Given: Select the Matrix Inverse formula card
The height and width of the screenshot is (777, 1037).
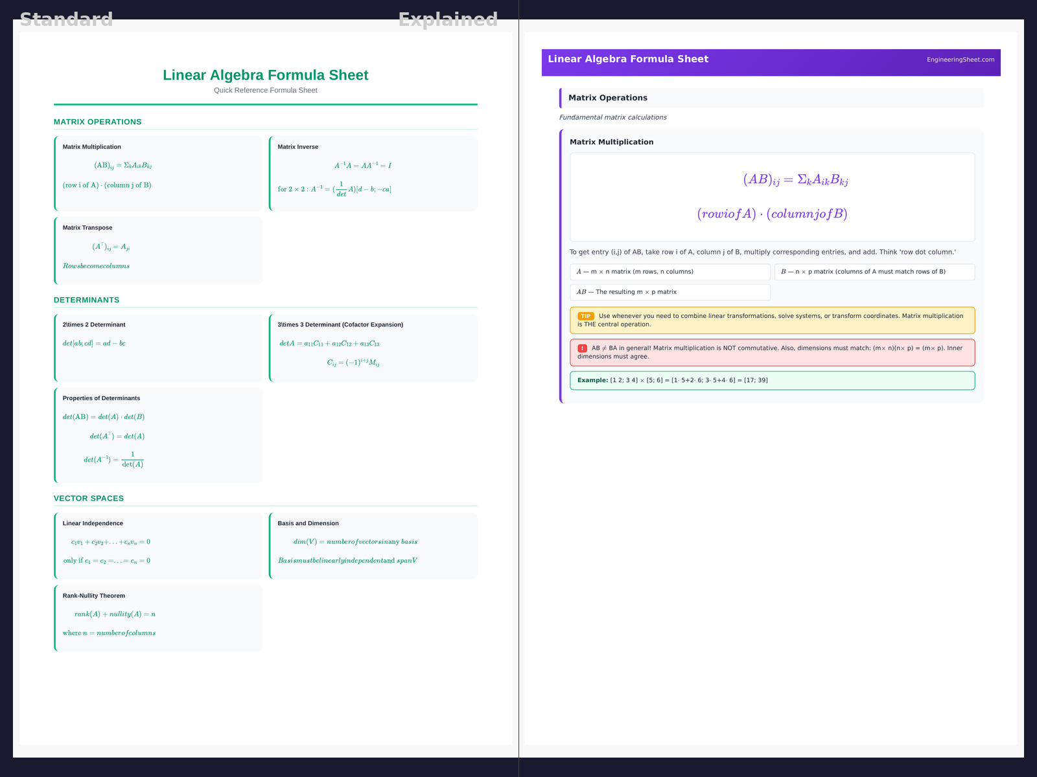Looking at the screenshot, I should click(373, 174).
